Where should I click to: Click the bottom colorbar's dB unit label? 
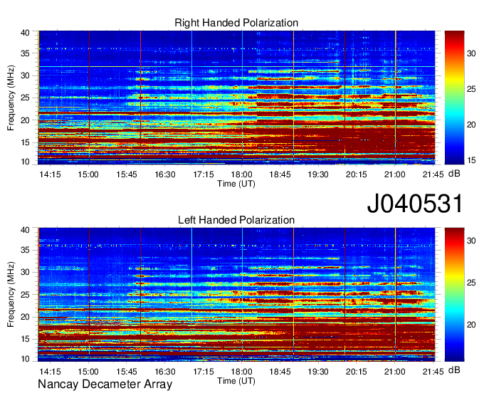[x=454, y=370]
